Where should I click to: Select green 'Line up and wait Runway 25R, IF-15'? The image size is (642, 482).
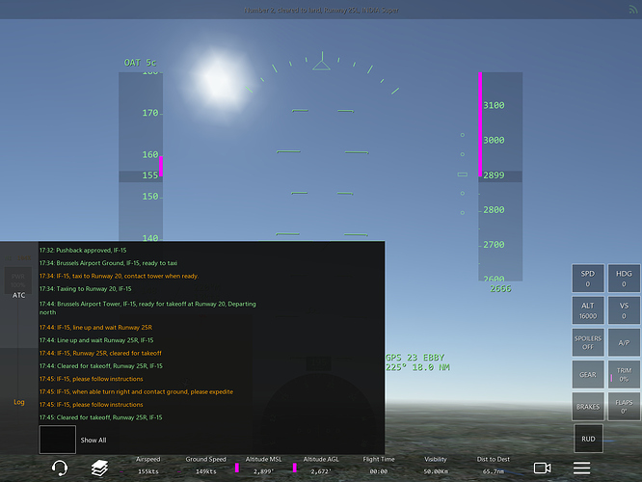point(96,340)
